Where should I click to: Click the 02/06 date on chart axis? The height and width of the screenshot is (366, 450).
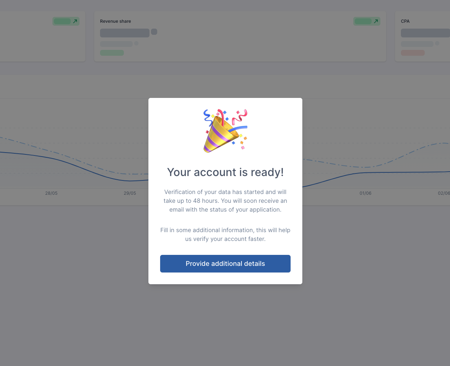[444, 193]
